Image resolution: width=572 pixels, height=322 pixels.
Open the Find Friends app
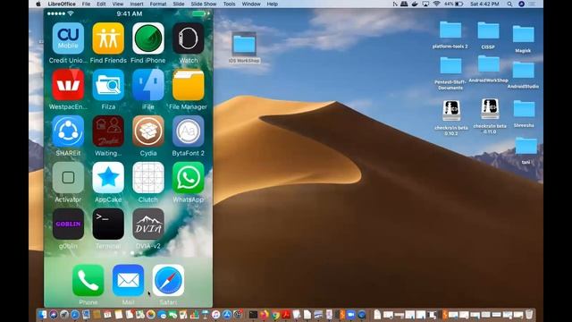click(108, 38)
